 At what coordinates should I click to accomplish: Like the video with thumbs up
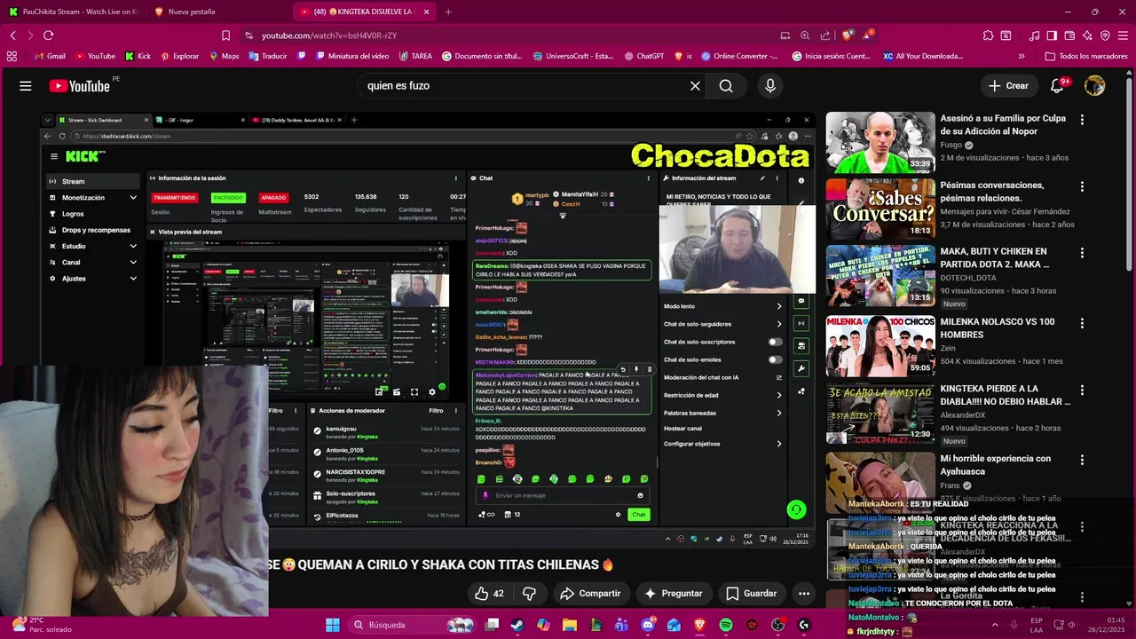489,594
